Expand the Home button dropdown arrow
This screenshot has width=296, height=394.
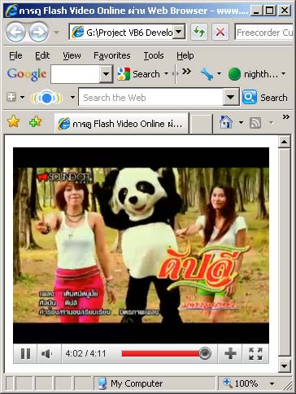[241, 122]
